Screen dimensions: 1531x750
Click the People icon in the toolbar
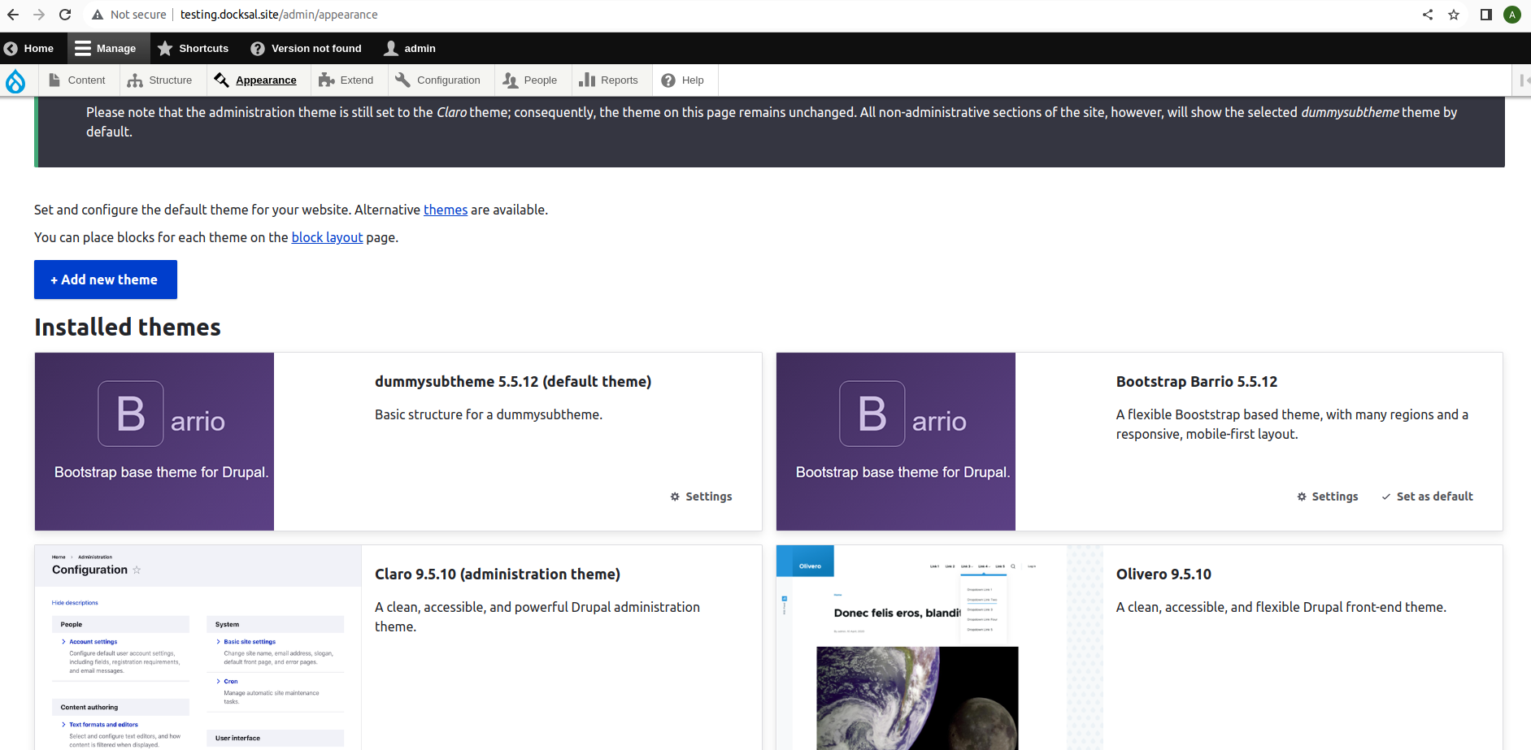click(x=510, y=80)
